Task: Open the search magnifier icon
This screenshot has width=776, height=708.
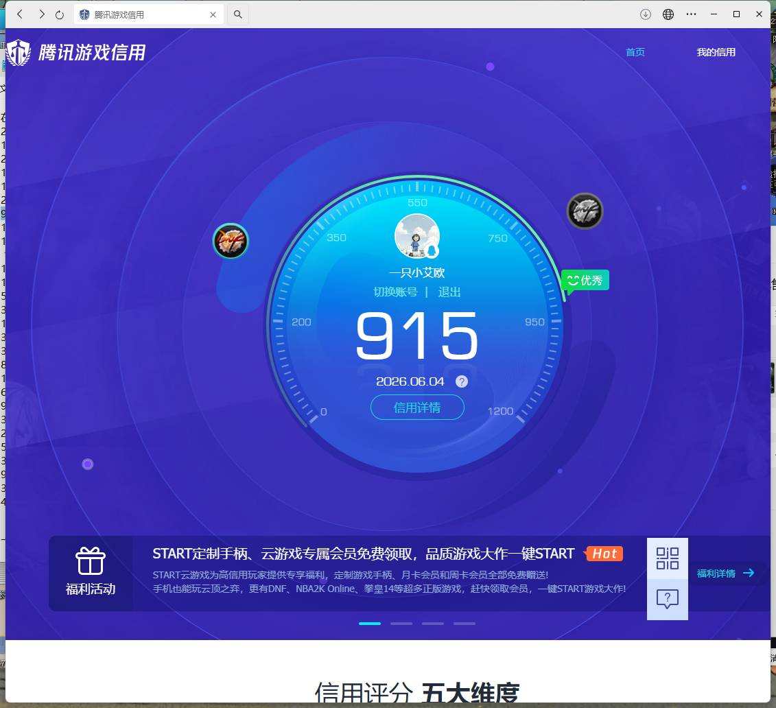Action: (x=238, y=14)
